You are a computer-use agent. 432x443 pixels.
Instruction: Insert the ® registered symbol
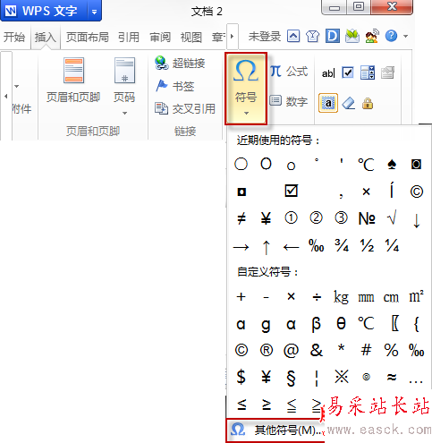267,350
